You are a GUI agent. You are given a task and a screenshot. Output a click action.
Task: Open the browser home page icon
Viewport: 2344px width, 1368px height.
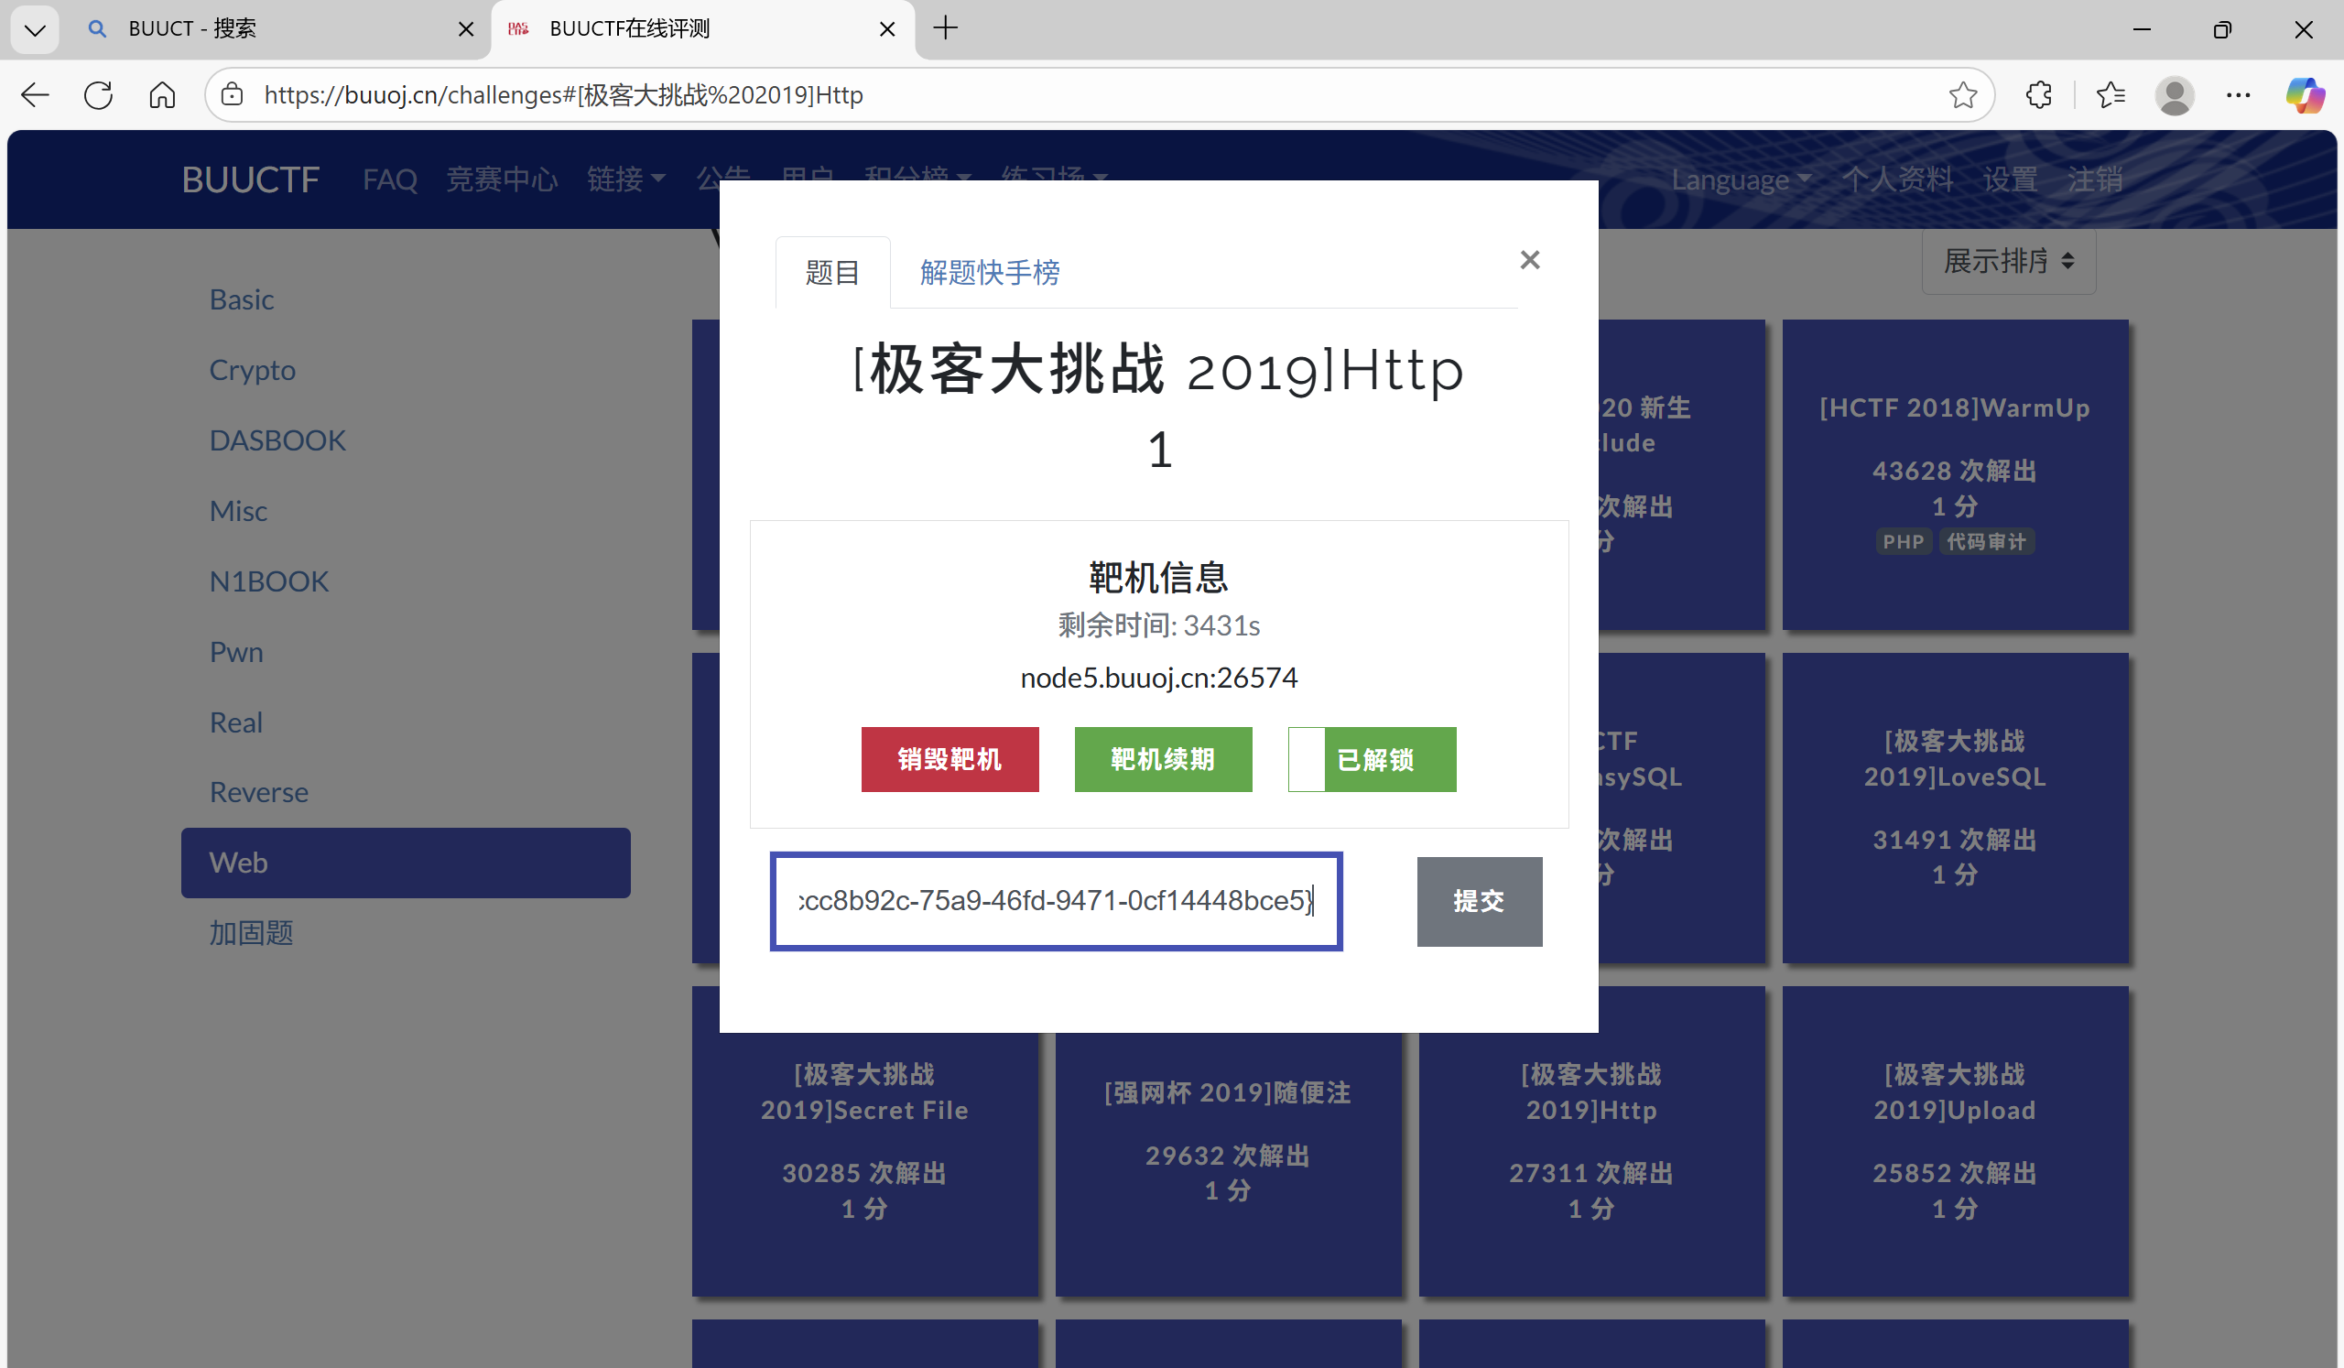pyautogui.click(x=161, y=95)
